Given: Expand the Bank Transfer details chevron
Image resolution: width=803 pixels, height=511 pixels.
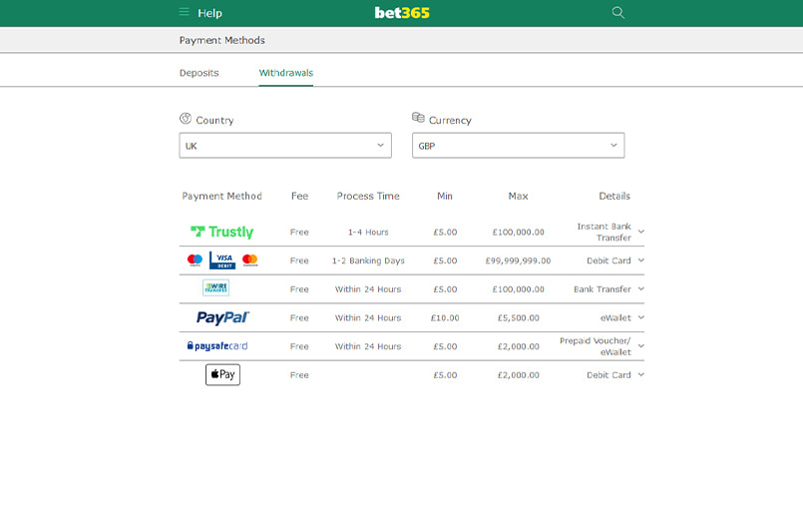Looking at the screenshot, I should coord(641,289).
